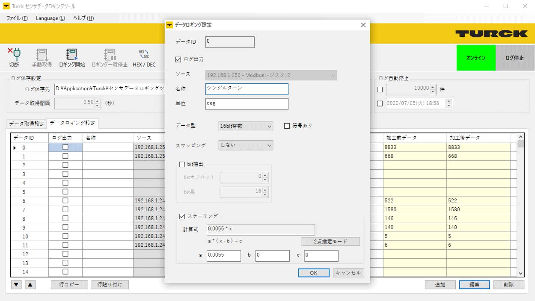Click the 行貼り付け button

(x=110, y=285)
